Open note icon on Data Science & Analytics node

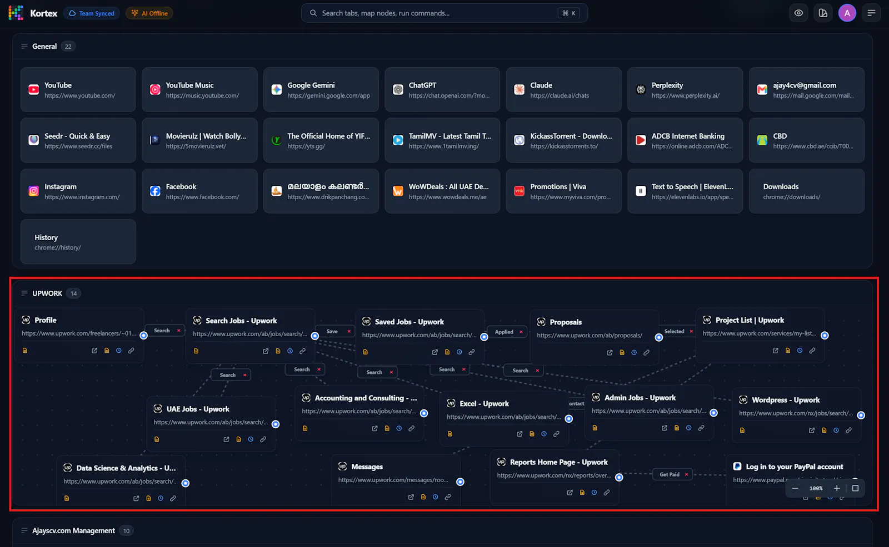148,498
